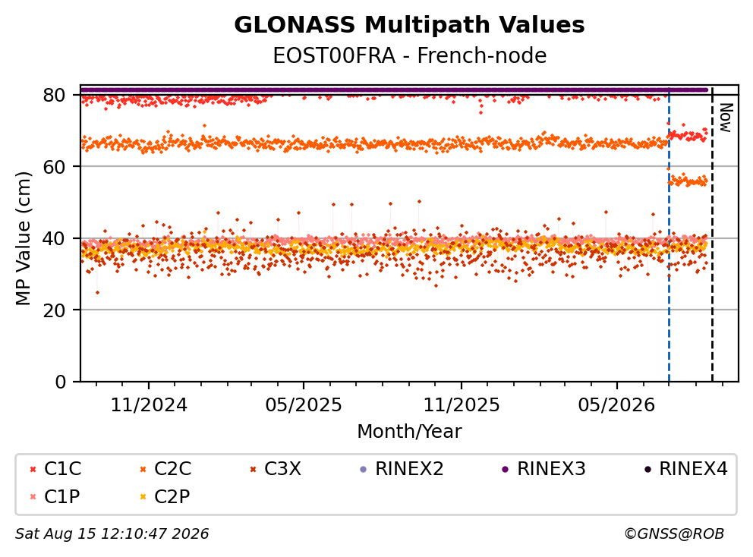Click the RINEX3 purple legend dot
Screen dimensions: 753x557
(506, 469)
